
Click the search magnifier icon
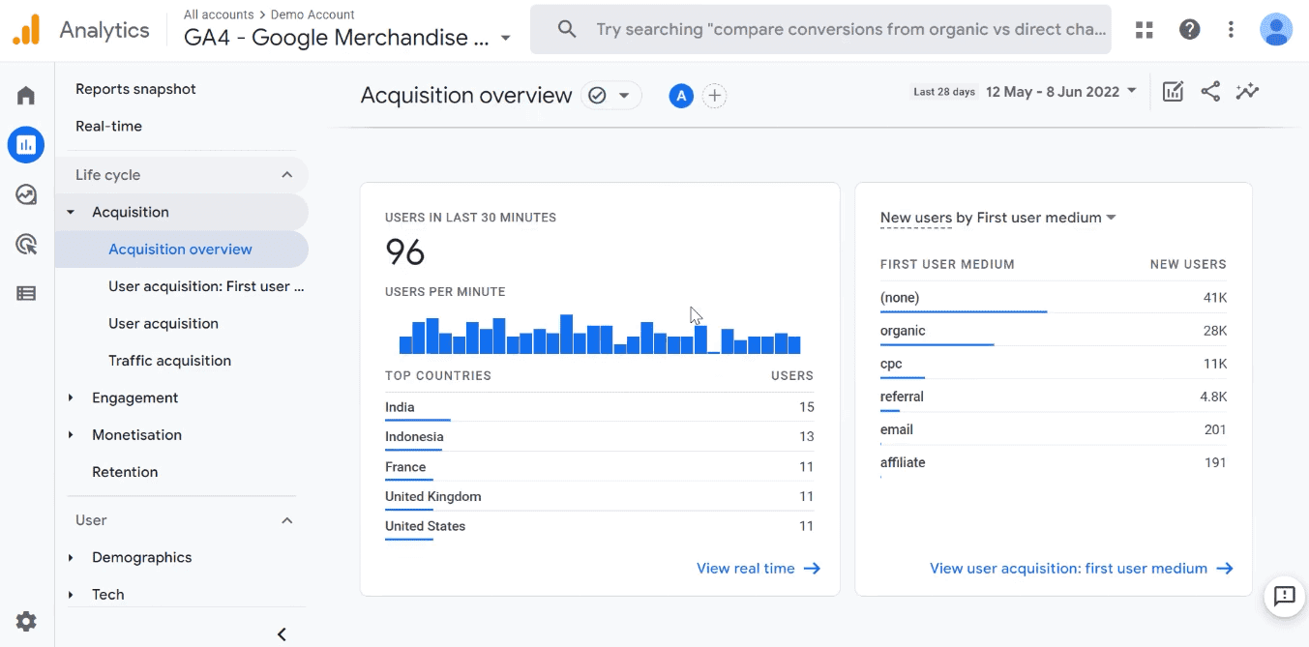[x=567, y=30]
